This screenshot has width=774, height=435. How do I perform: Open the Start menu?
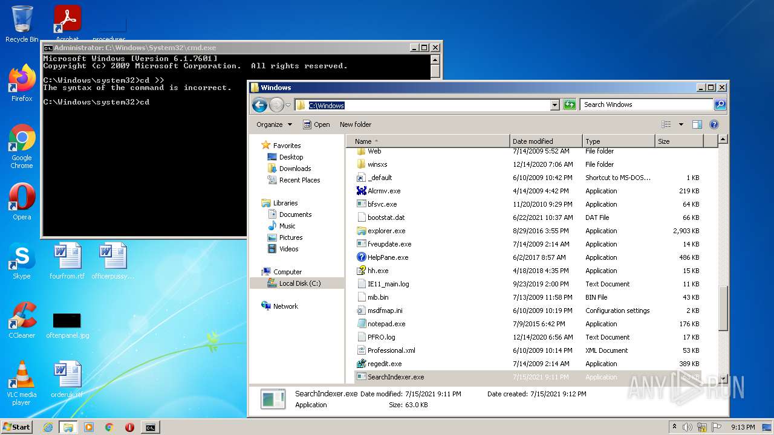(17, 427)
